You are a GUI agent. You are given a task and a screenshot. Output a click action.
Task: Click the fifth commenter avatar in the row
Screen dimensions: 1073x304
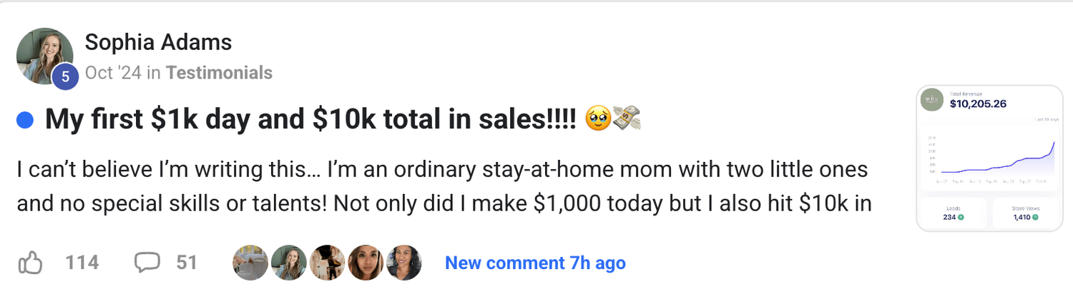point(404,263)
